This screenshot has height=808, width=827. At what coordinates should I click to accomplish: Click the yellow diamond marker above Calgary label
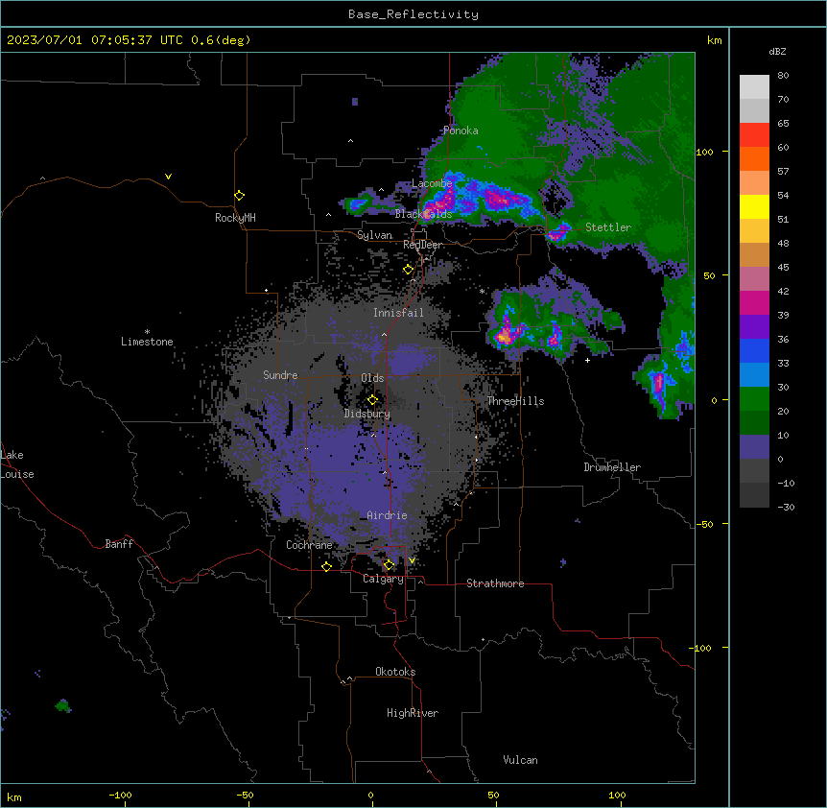pos(389,565)
